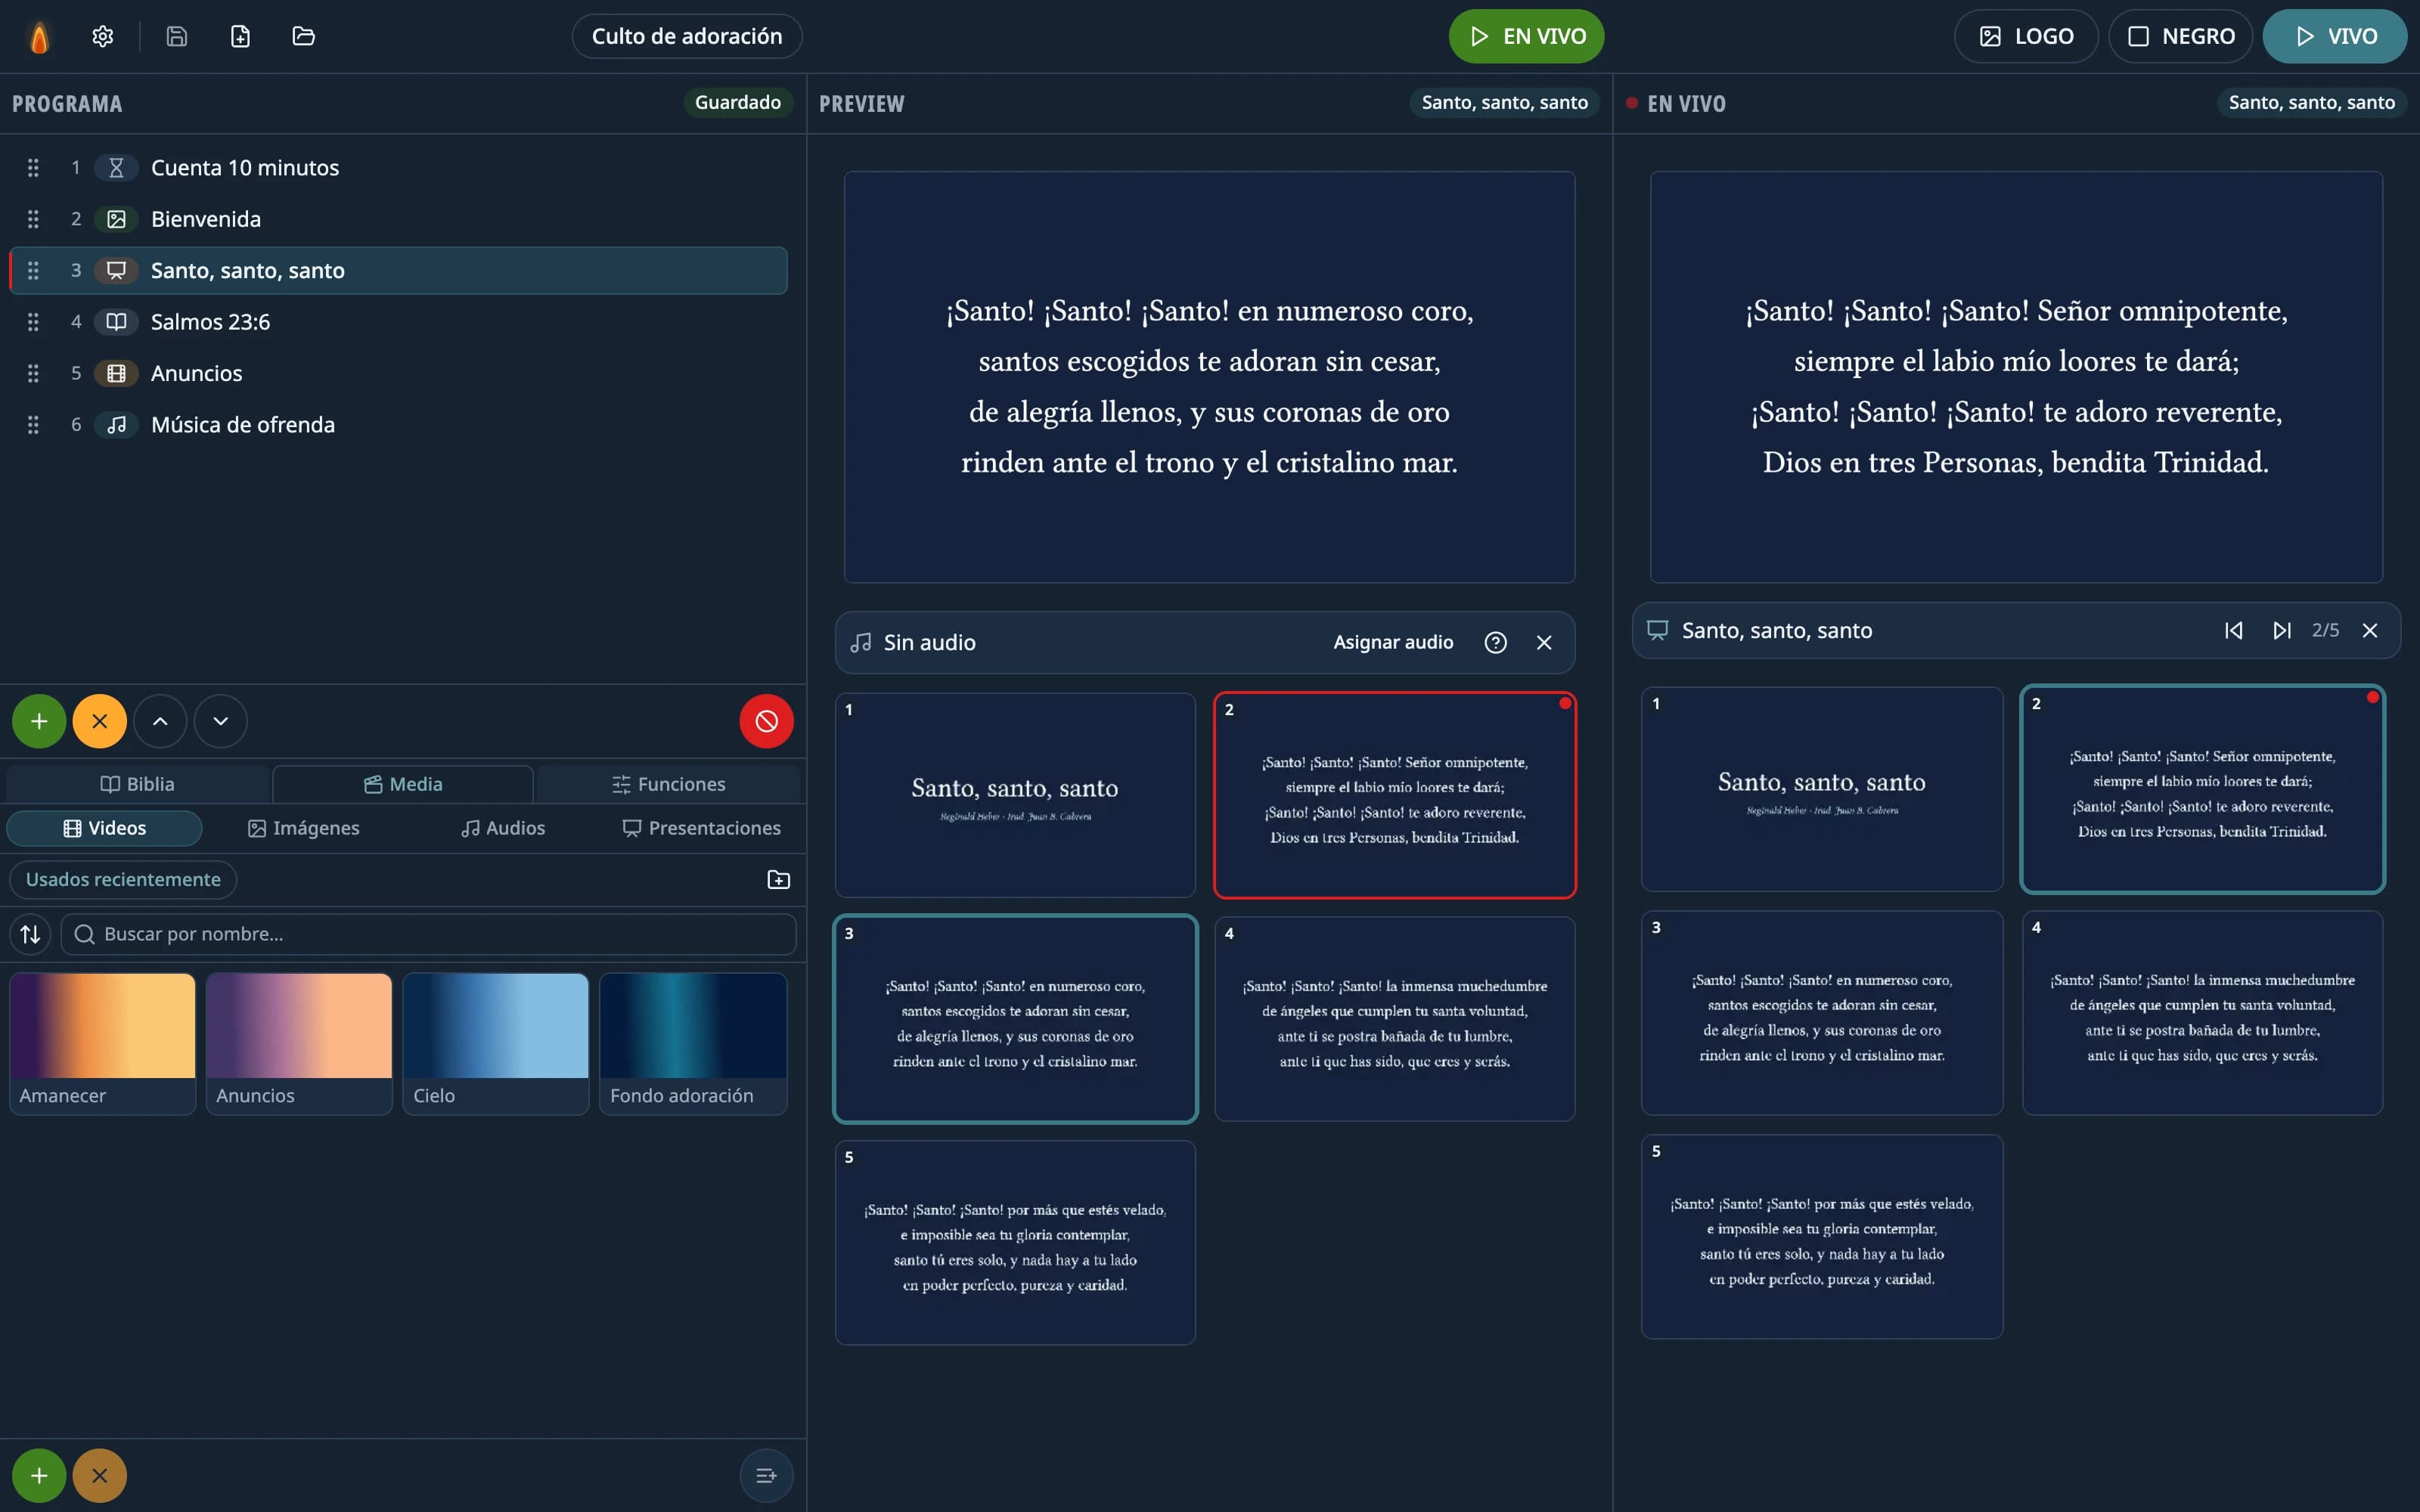Select Cuenta 10 minutos program item
The width and height of the screenshot is (2420, 1512).
coord(398,168)
